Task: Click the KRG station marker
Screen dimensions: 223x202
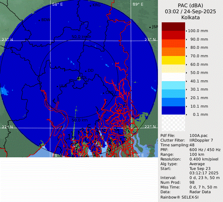Action: pyautogui.click(x=90, y=5)
